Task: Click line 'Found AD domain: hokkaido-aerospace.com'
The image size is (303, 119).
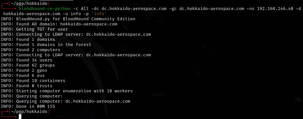Action: [59, 24]
